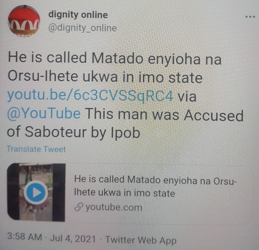Click the text 'of Saboteur by Ipob'
Screen dimensions: 259x250
(73, 132)
